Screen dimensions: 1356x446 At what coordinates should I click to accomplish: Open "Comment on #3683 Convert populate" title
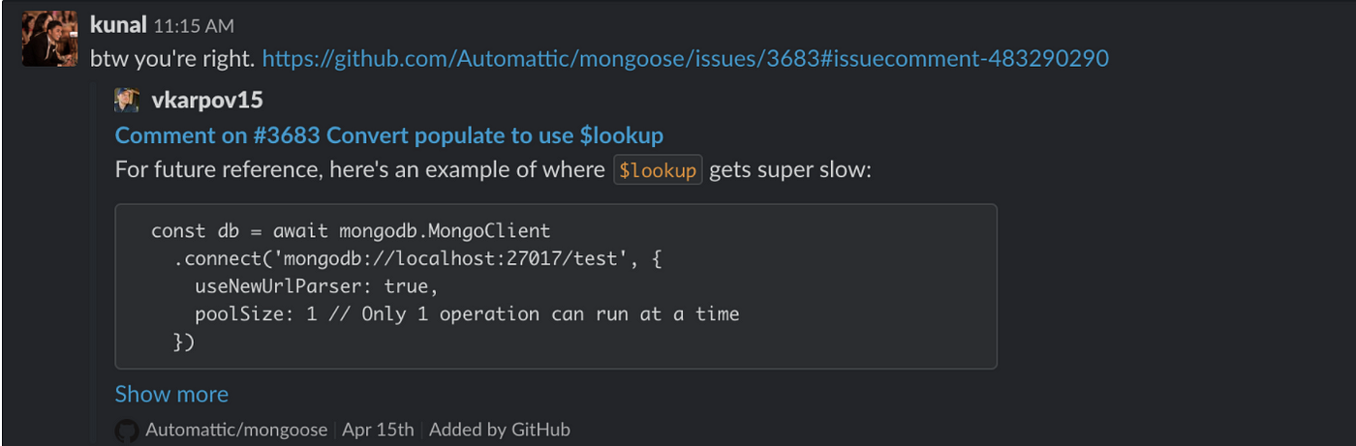click(x=389, y=135)
